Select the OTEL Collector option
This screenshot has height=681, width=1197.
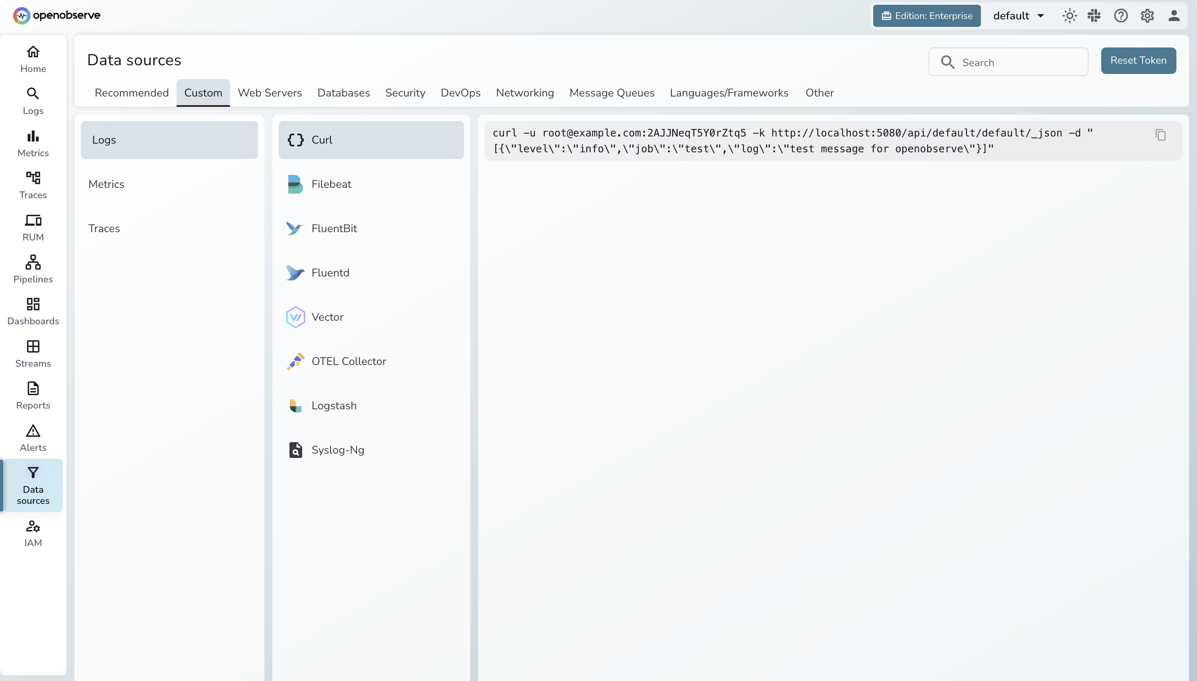(349, 361)
